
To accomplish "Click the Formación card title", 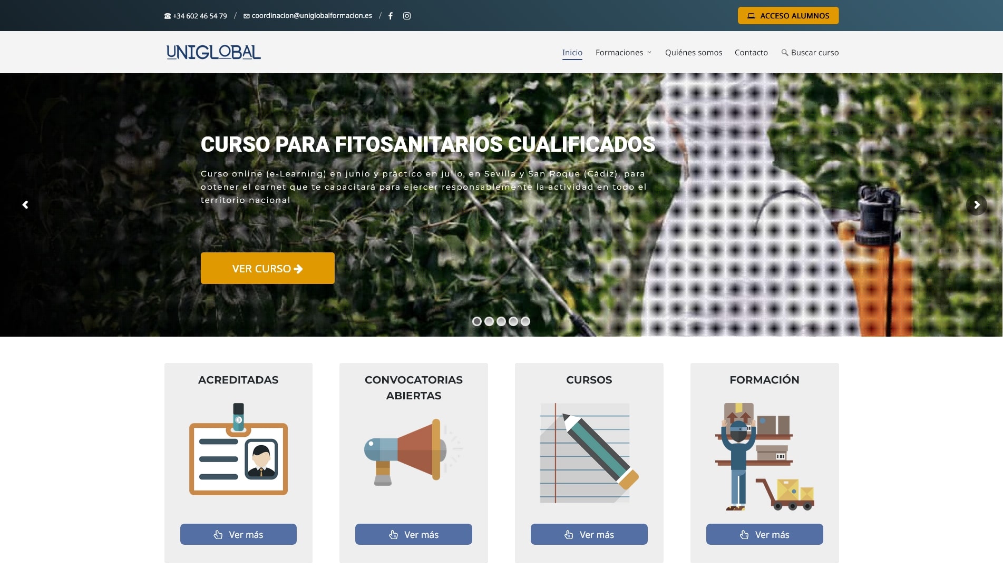I will [764, 380].
